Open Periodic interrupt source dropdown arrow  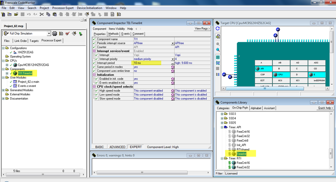coord(173,43)
